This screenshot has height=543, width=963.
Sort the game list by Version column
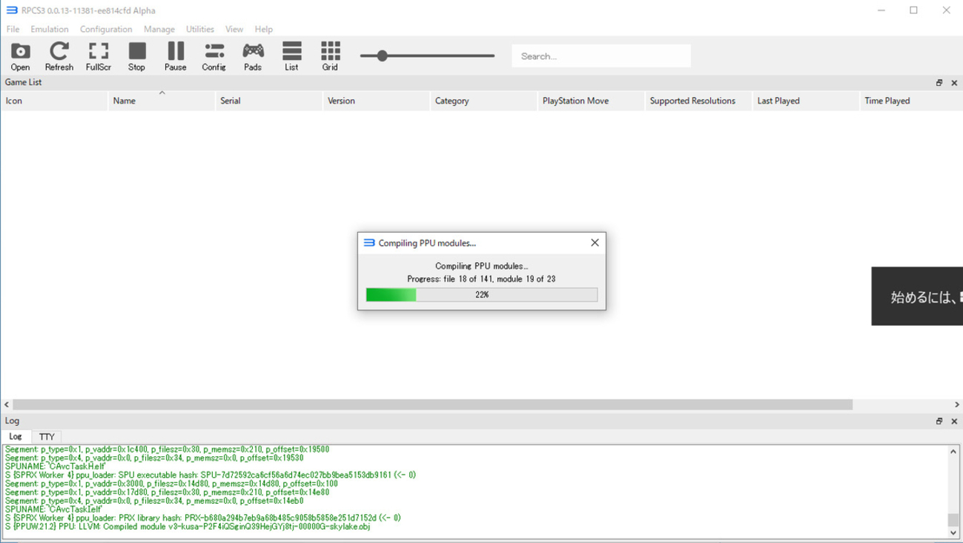(x=377, y=101)
